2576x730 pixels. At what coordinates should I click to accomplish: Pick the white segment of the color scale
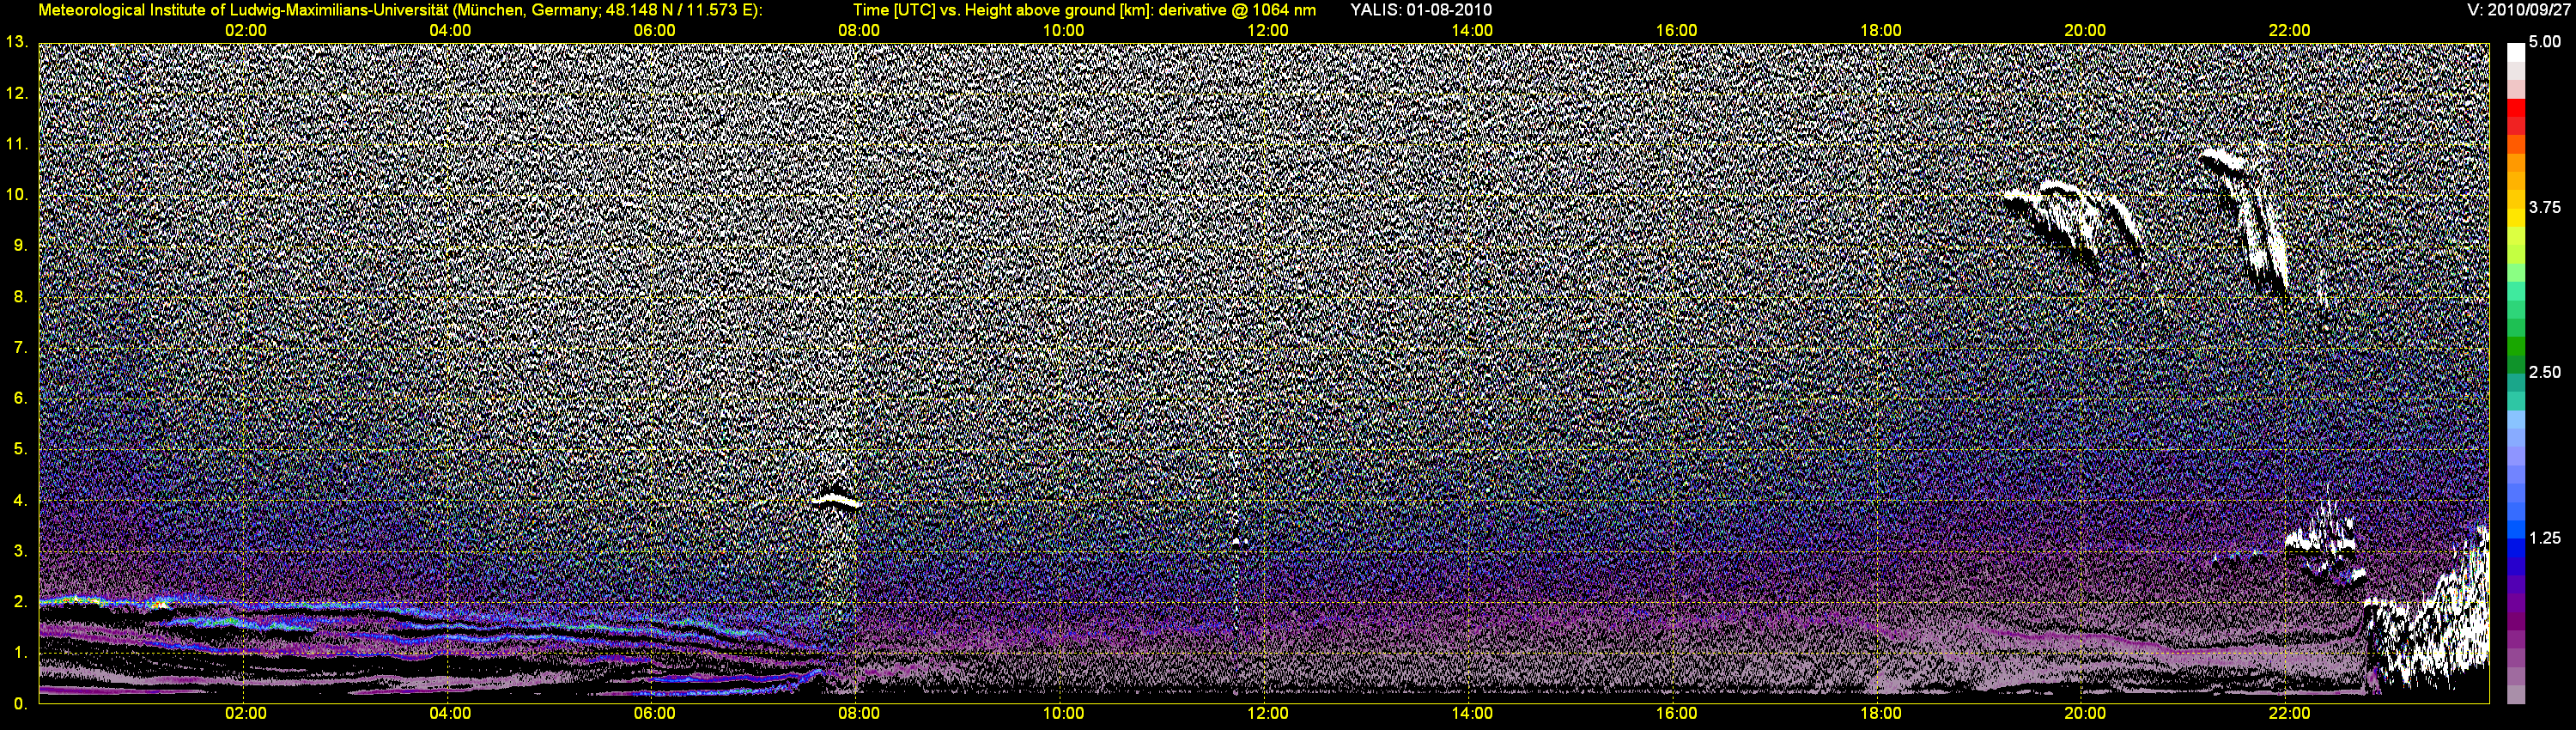(2516, 52)
